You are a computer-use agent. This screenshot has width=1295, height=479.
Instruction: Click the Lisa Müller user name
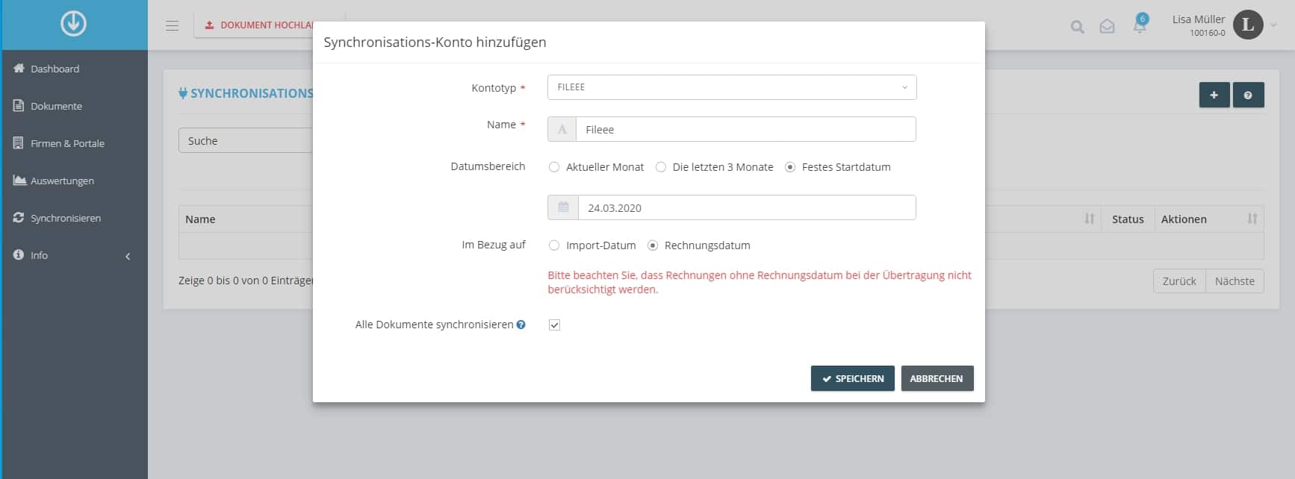(1198, 19)
